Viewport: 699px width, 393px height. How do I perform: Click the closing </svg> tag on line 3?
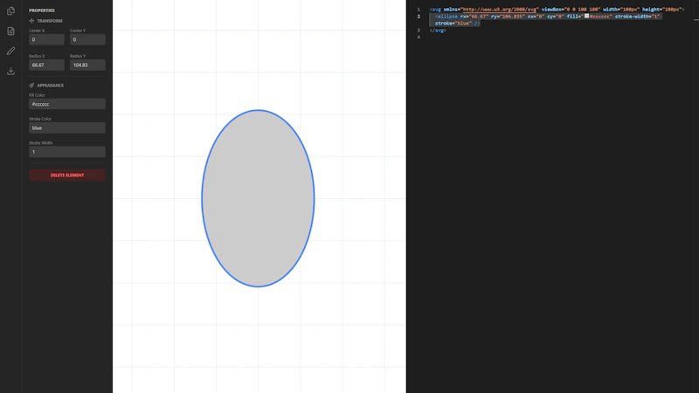pyautogui.click(x=438, y=31)
